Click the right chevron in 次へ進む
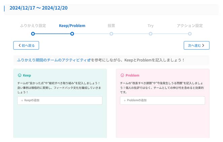 coord(203,45)
